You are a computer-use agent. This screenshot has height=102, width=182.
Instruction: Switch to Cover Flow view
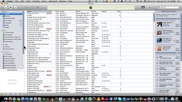[x=150, y=7]
